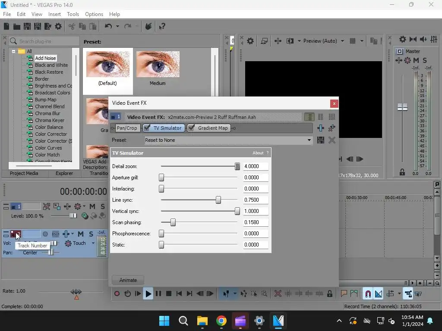Open the Insert menu
This screenshot has width=442, height=331.
point(54,14)
